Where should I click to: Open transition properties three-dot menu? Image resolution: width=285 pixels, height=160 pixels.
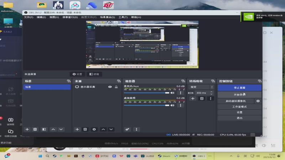tap(211, 98)
